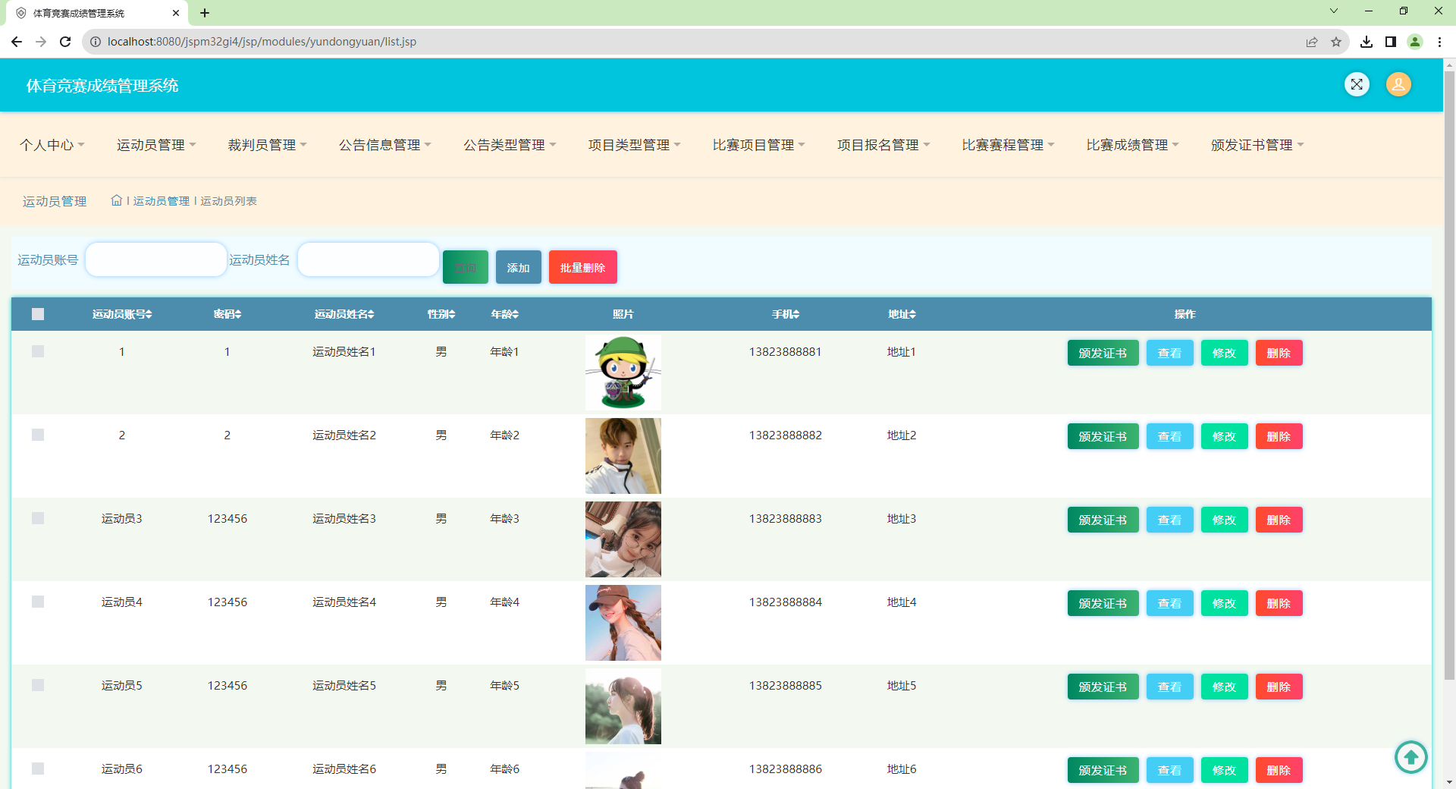Click 修改 for 运动员6
The width and height of the screenshot is (1456, 789).
click(1225, 770)
